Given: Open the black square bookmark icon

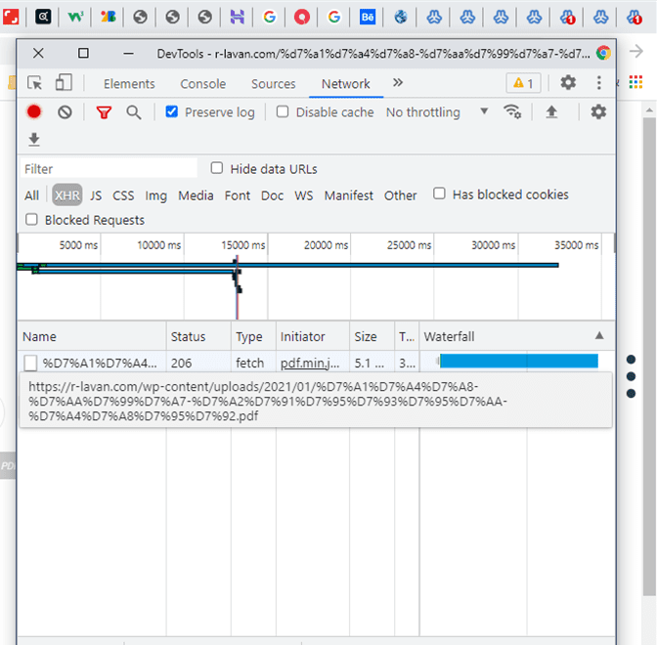Looking at the screenshot, I should click(x=43, y=17).
